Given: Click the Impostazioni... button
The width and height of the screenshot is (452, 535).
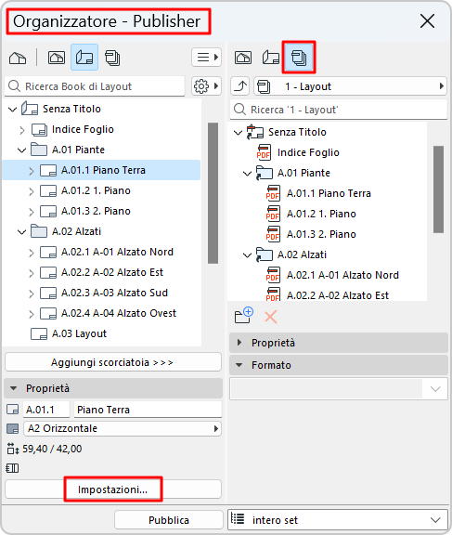Looking at the screenshot, I should pos(113,489).
